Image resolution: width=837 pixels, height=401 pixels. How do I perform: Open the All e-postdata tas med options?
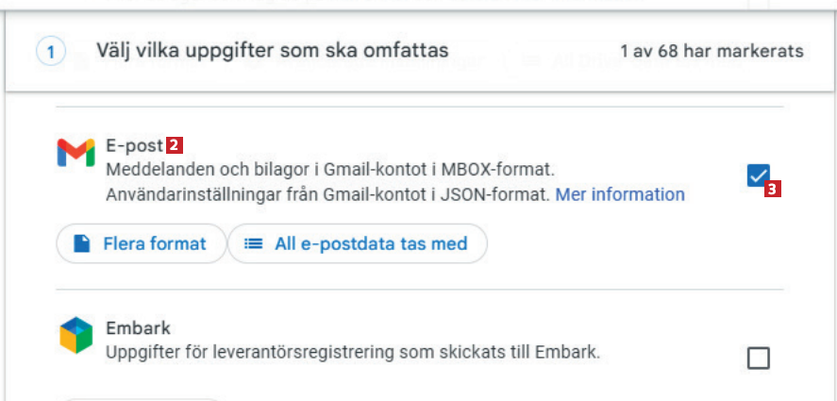pos(358,244)
